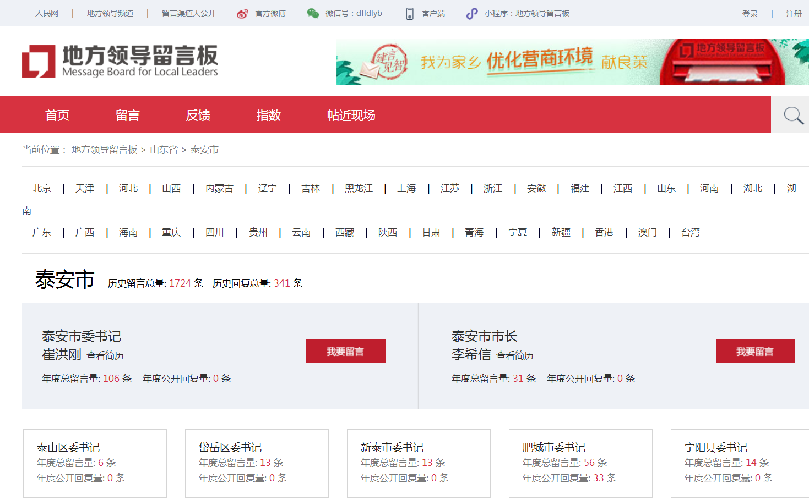Click 我要留言 for 泰安市委书记
The width and height of the screenshot is (809, 499).
pyautogui.click(x=346, y=351)
